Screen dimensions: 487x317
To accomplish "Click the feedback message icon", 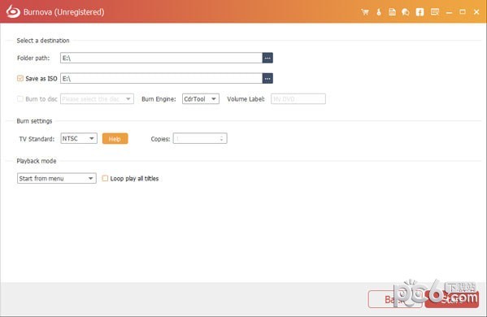I will coord(435,12).
